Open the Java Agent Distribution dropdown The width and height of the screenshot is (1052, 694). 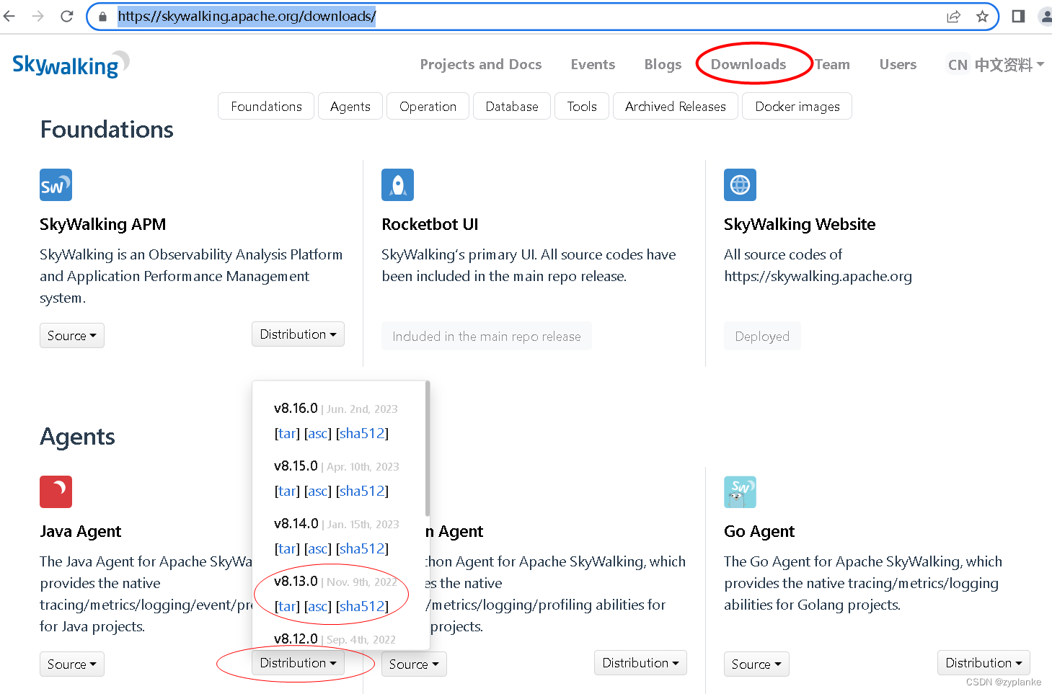click(297, 662)
